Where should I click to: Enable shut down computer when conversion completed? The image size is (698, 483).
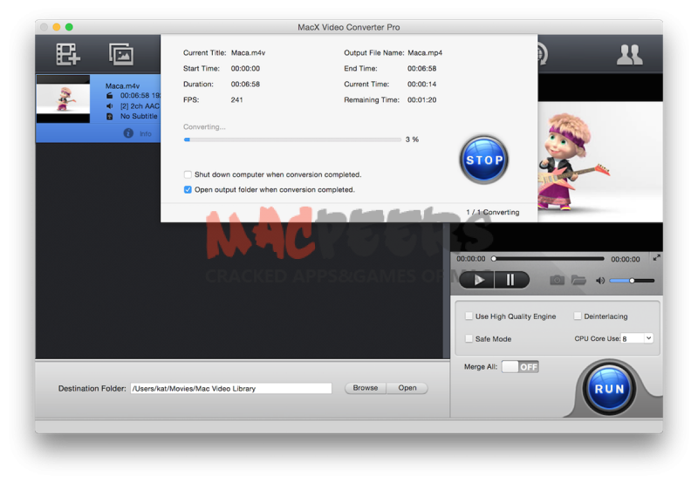point(188,174)
